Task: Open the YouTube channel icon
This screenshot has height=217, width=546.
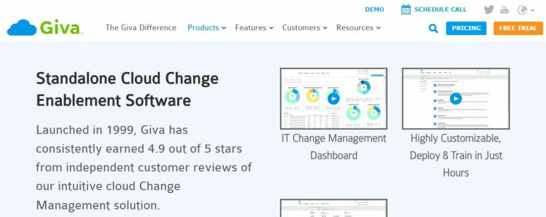Action: tap(504, 10)
